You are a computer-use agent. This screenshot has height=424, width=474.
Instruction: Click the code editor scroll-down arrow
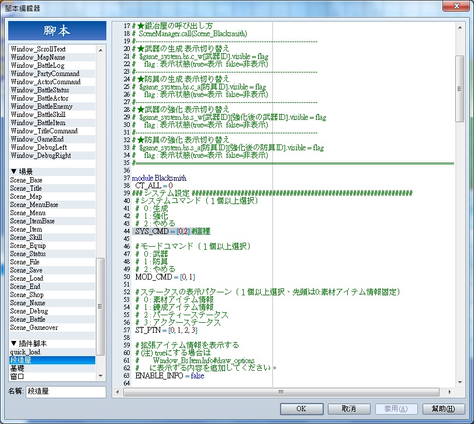coord(460,382)
